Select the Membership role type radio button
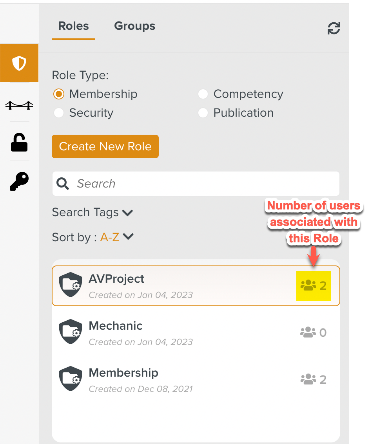 (59, 94)
